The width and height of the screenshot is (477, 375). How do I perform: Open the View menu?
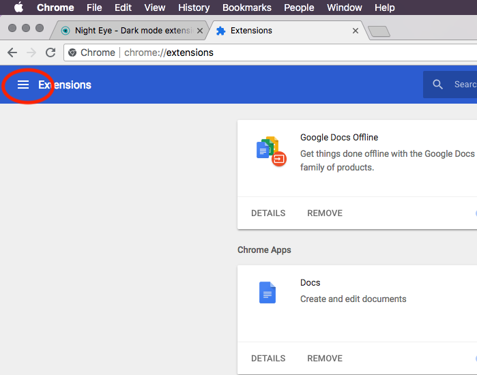point(154,7)
